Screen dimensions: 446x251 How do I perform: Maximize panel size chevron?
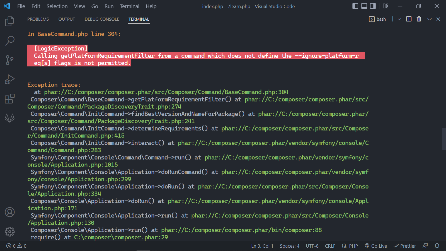[429, 19]
